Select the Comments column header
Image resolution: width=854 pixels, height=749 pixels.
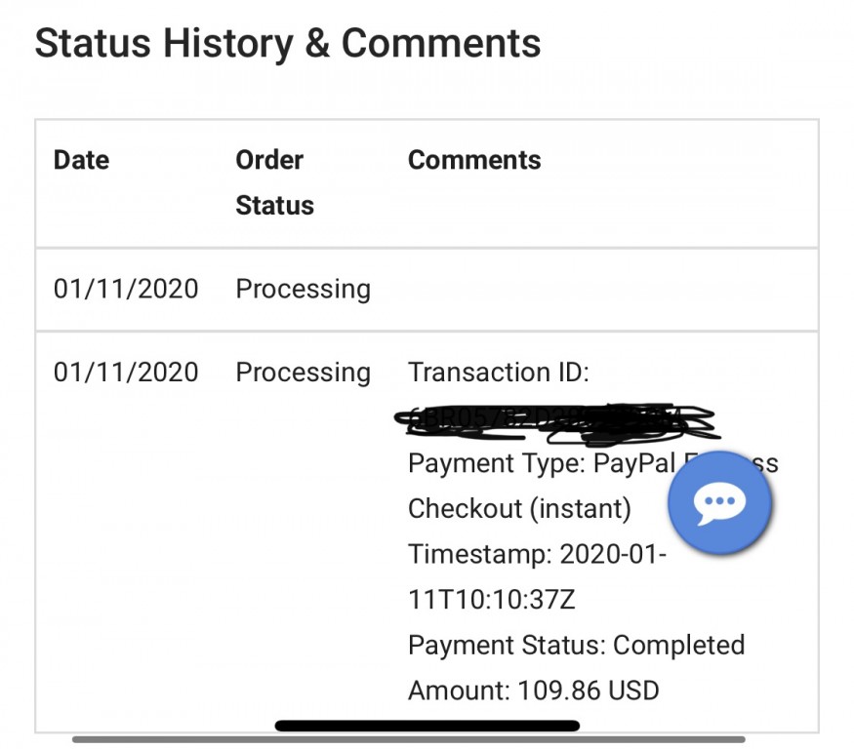coord(474,160)
